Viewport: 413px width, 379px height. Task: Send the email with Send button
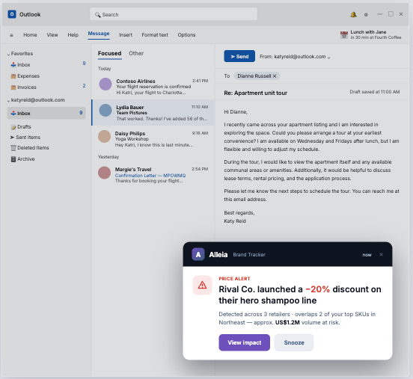click(239, 56)
